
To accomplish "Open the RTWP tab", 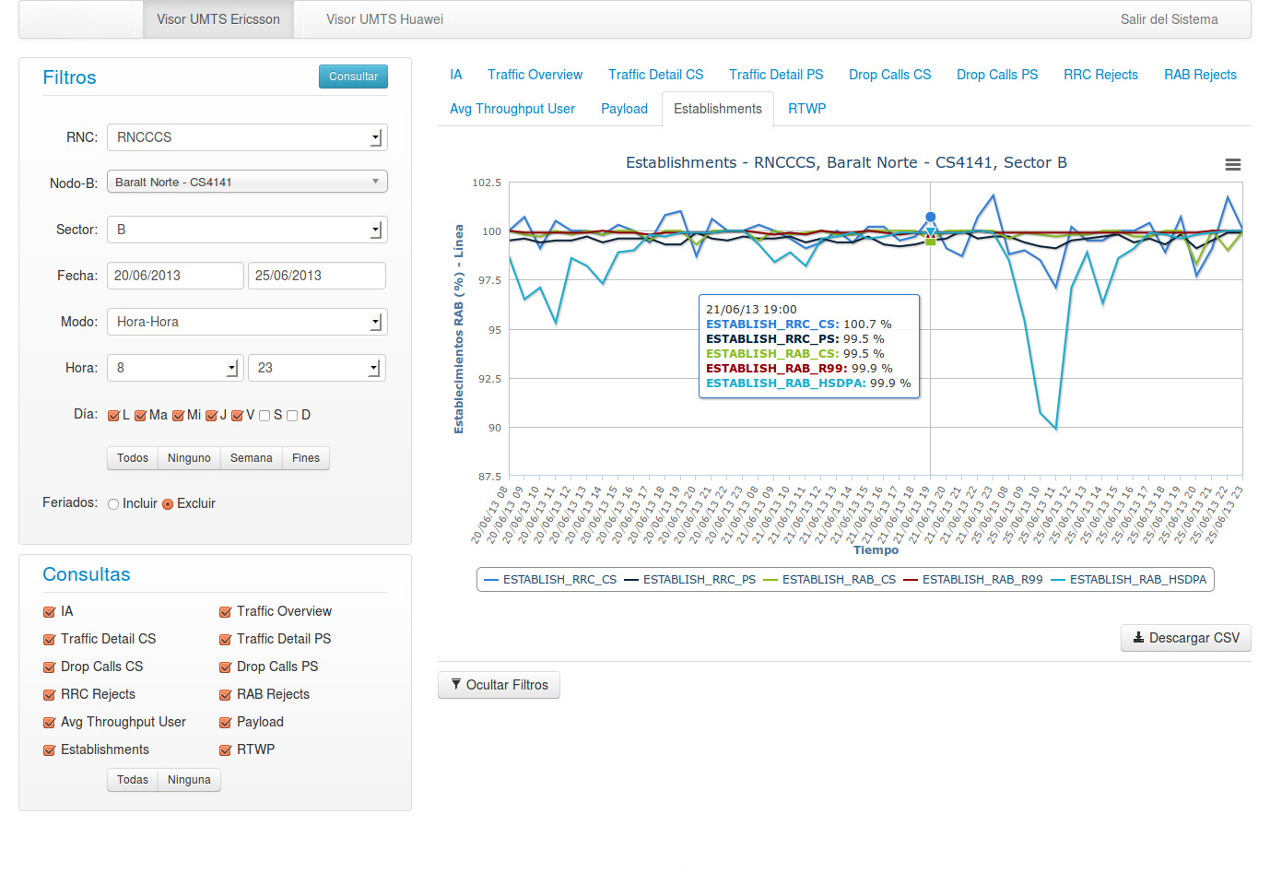I will pyautogui.click(x=806, y=109).
